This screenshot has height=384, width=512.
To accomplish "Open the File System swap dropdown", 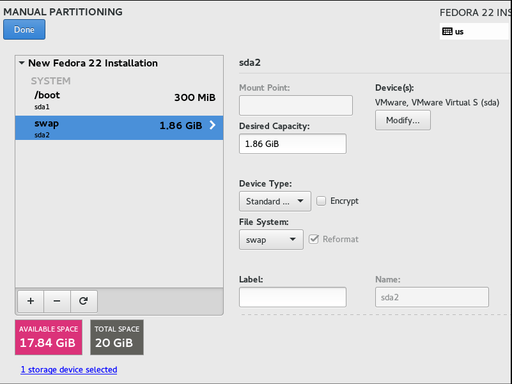I will pos(271,240).
